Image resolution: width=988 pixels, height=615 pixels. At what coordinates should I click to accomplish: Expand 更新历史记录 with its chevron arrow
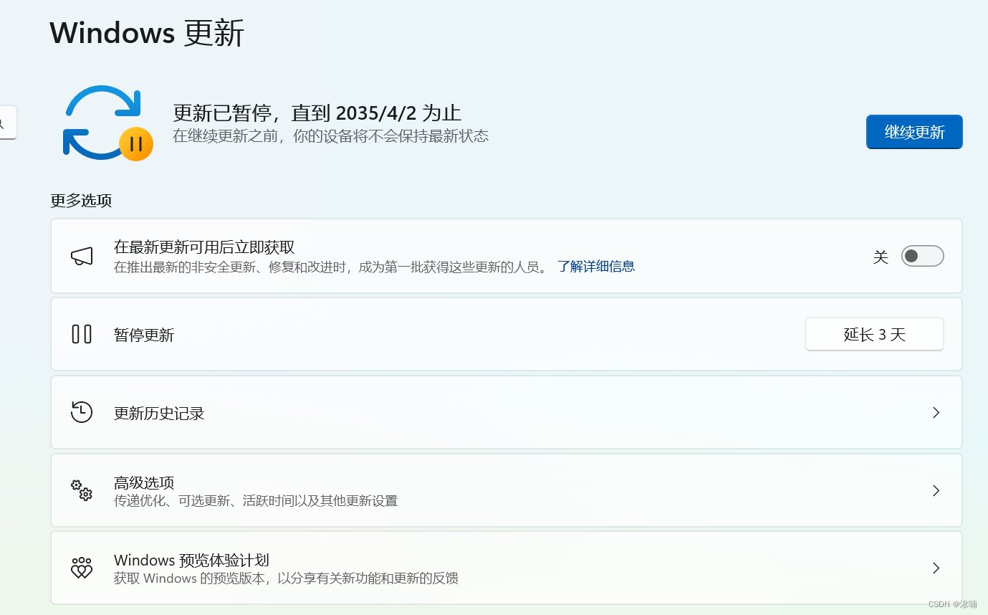(936, 412)
